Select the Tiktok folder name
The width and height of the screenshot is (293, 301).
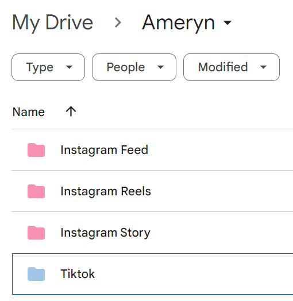pyautogui.click(x=78, y=274)
